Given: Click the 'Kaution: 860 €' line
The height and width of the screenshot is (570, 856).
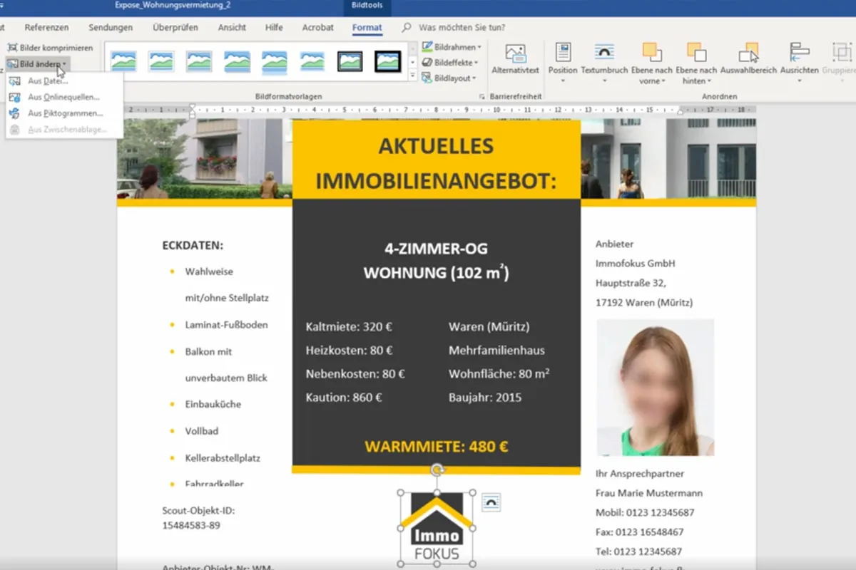Looking at the screenshot, I should [x=344, y=398].
